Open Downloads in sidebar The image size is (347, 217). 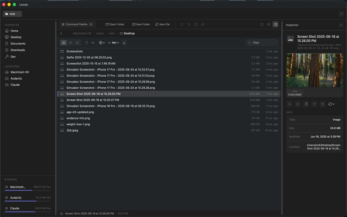tap(18, 50)
